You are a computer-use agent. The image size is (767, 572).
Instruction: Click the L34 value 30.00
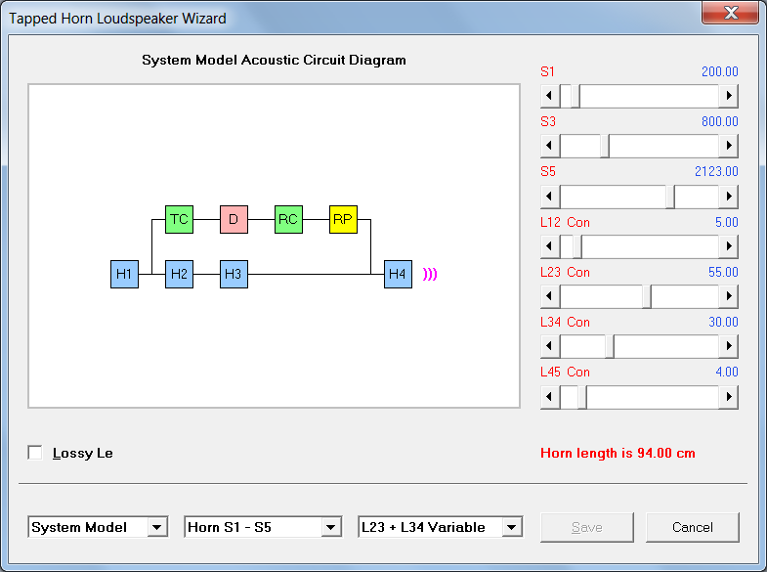723,323
